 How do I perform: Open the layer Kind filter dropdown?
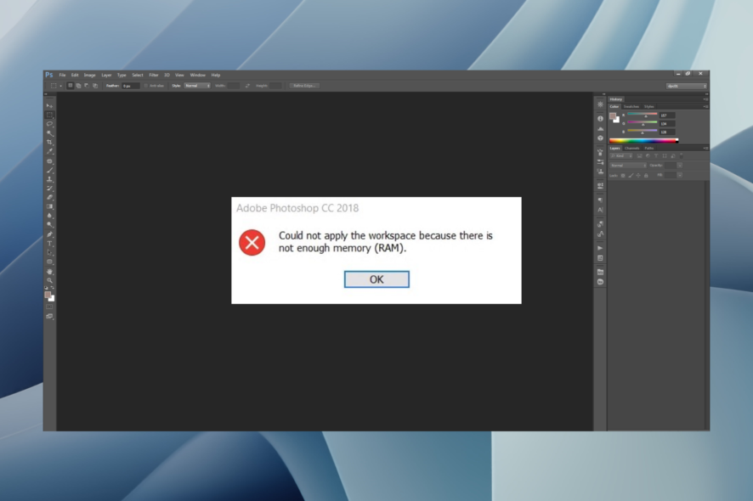(621, 156)
